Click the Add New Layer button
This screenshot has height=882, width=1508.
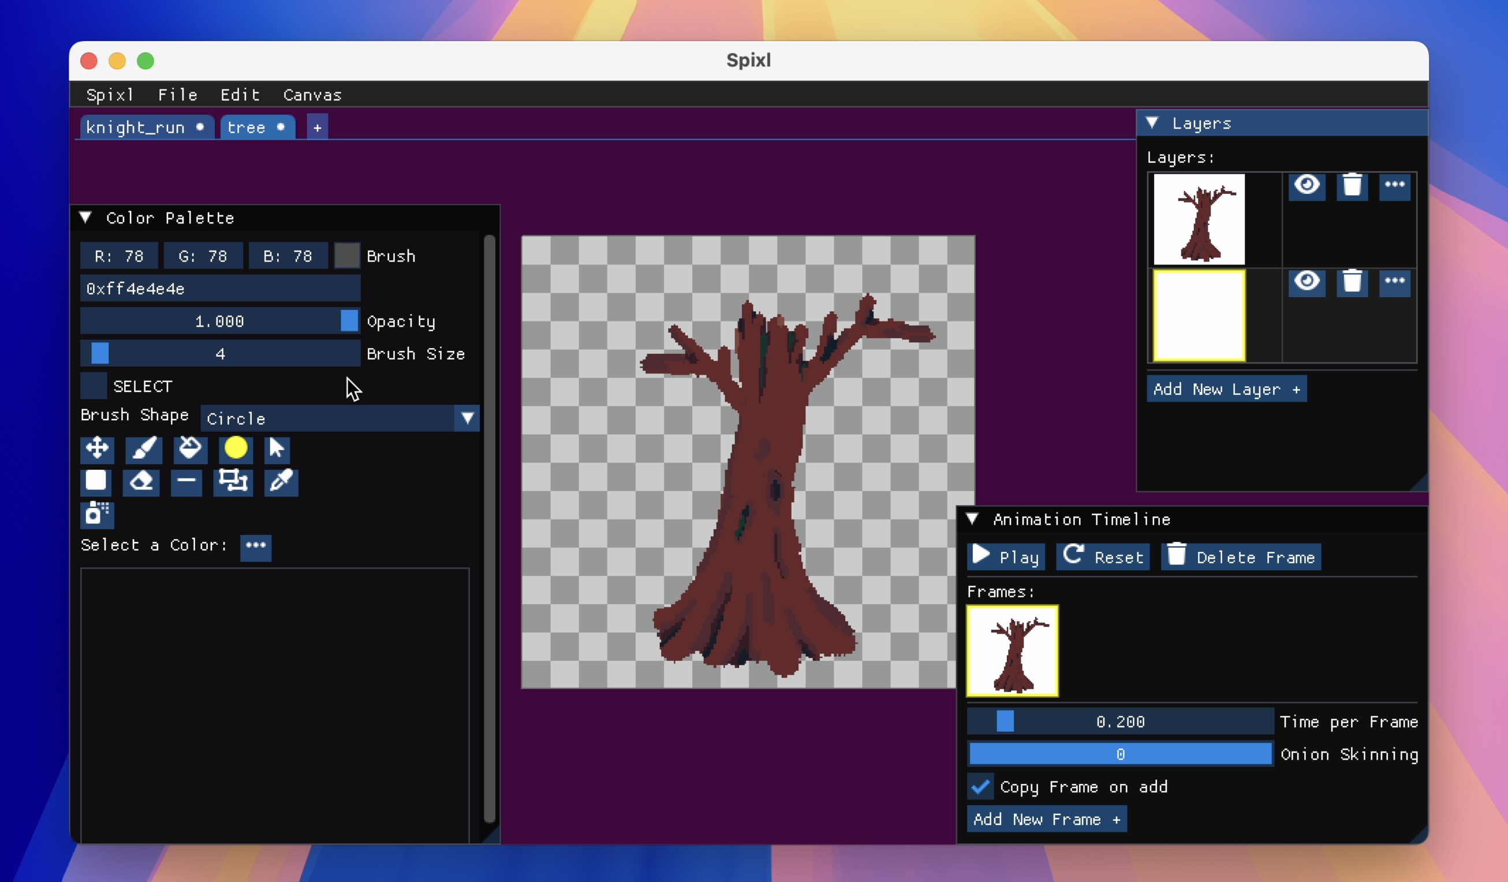1226,390
